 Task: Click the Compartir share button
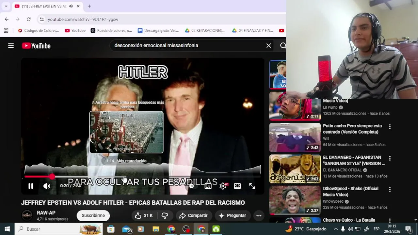[193, 215]
